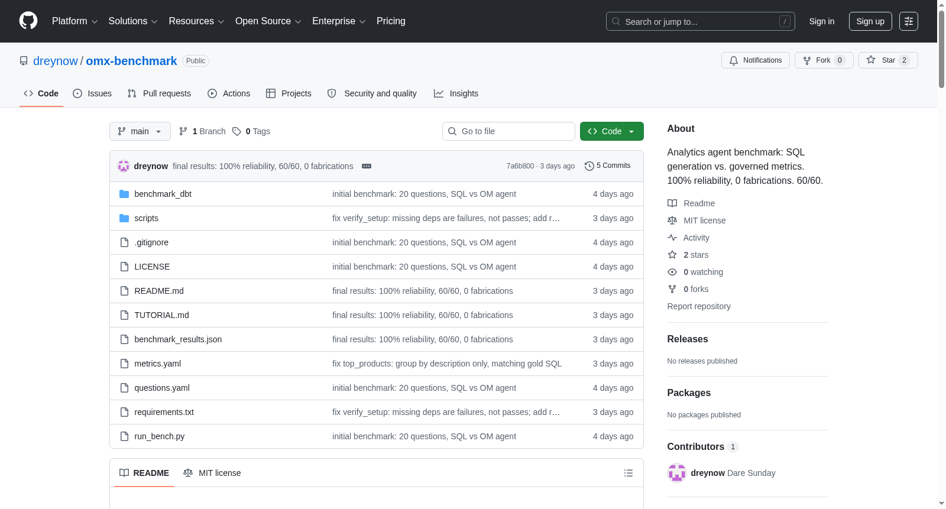Screen dimensions: 946x509
Task: Click the book icon beside Readme in About
Action: (x=672, y=203)
